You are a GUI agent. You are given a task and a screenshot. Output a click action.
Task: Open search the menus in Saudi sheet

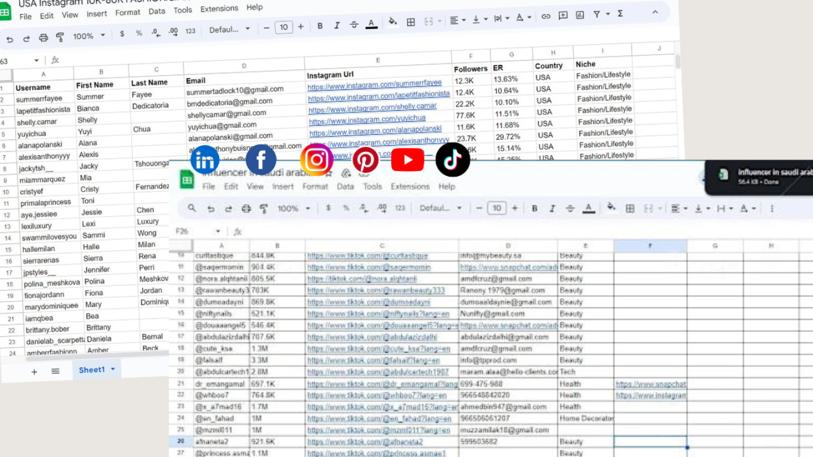tap(192, 208)
